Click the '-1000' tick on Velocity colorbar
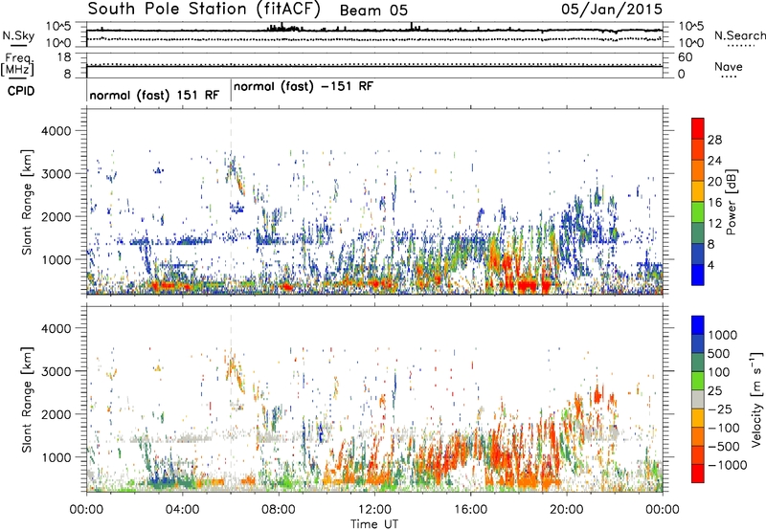This screenshot has height=530, width=766. (728, 465)
